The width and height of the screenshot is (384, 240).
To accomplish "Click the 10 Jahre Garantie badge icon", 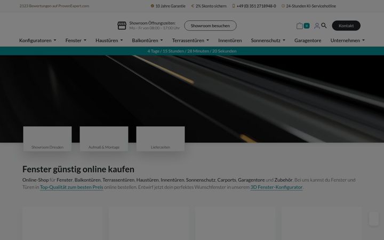I will click(x=153, y=6).
